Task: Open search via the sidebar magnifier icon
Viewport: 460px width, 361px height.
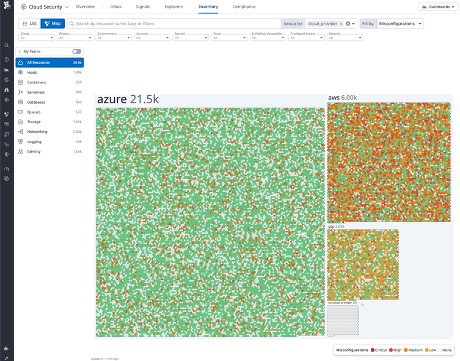Action: [7, 46]
